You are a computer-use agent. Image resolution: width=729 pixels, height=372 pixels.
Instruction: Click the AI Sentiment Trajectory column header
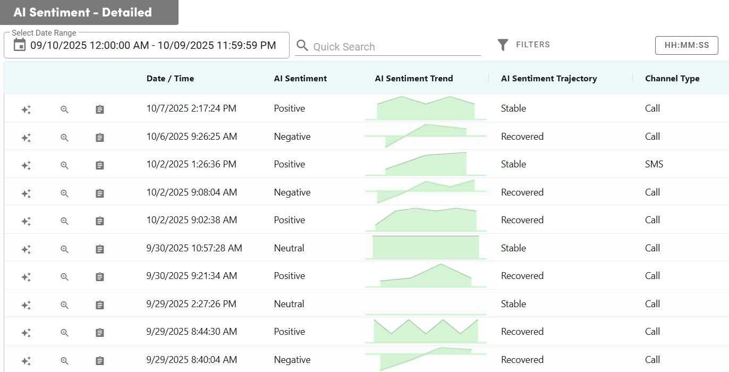coord(549,78)
